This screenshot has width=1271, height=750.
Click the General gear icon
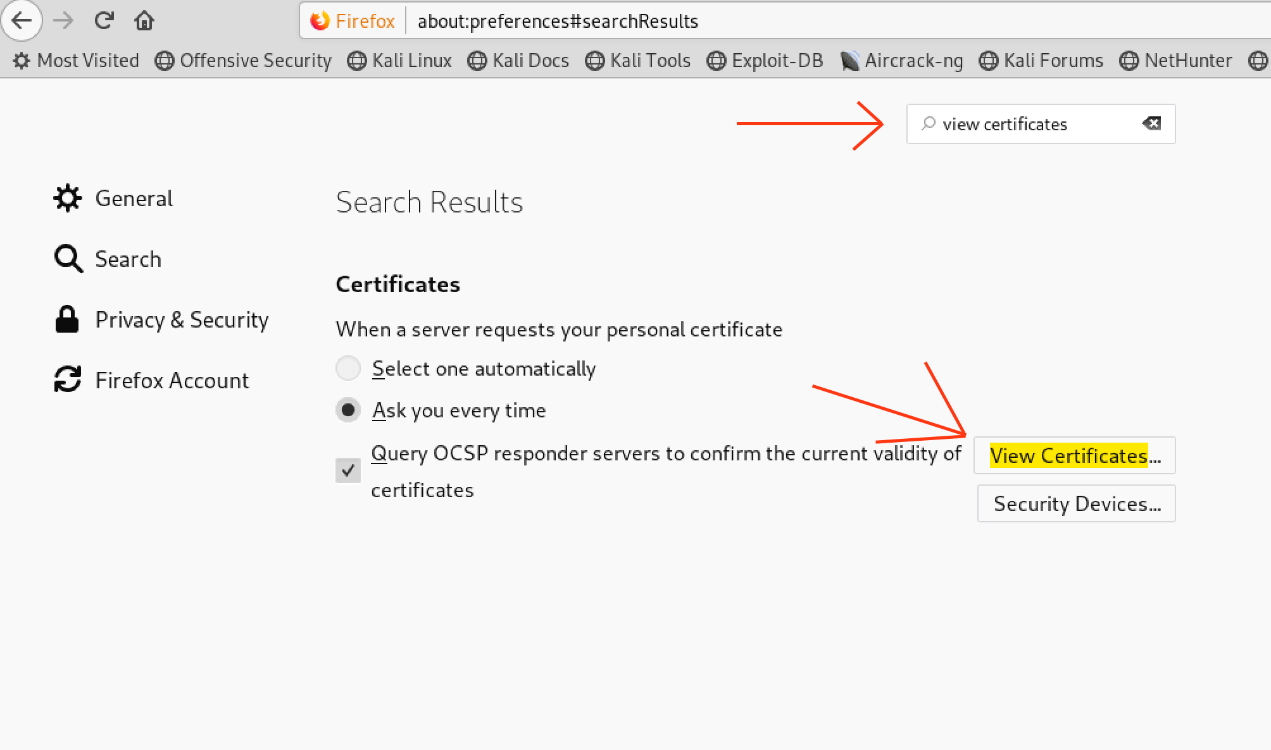click(68, 199)
